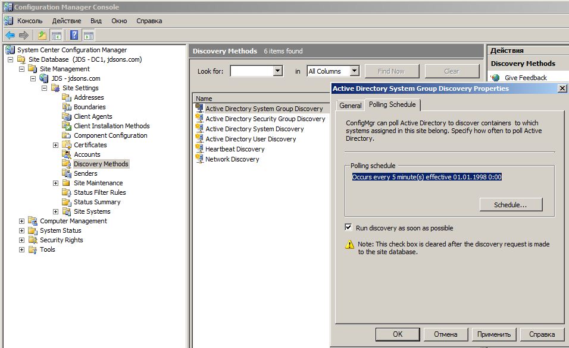Click the Accounts node icon
The image size is (569, 348).
(x=67, y=154)
